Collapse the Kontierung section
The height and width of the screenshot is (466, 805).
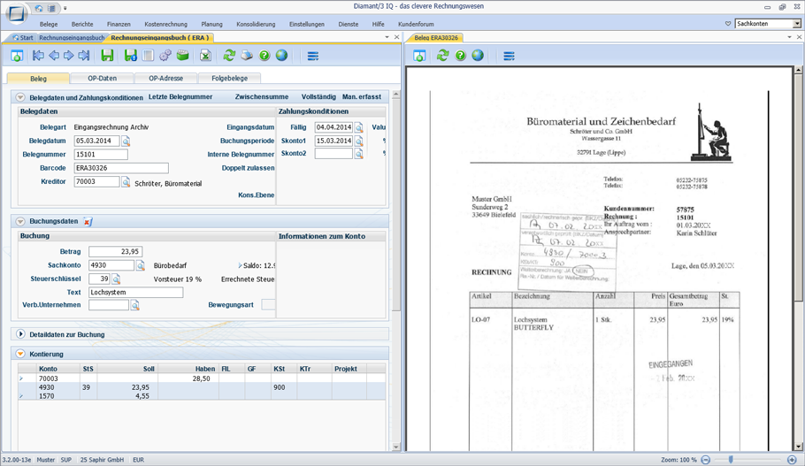point(20,354)
